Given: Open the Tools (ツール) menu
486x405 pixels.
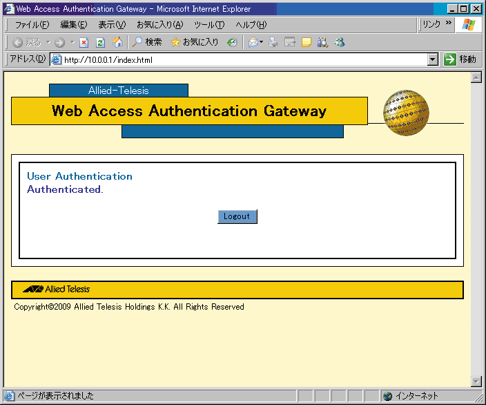Looking at the screenshot, I should 209,25.
